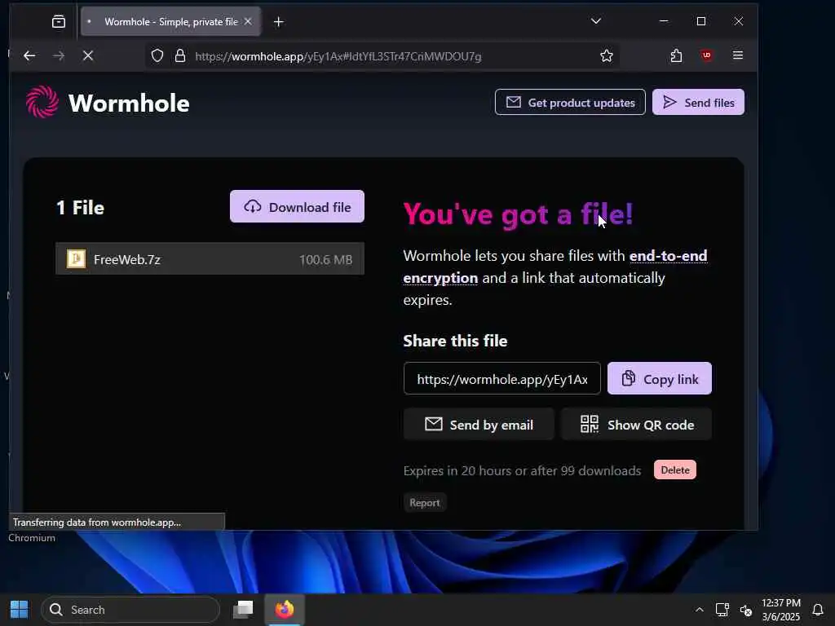
Task: Go back to the previous page
Action: tap(29, 55)
